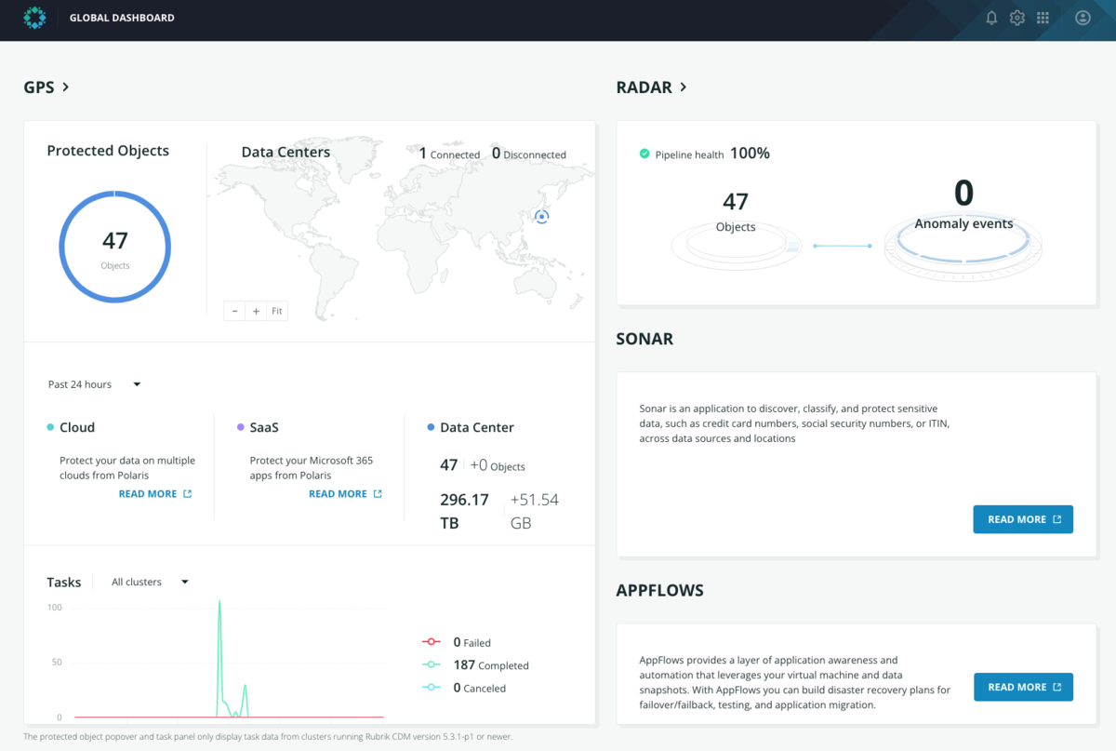This screenshot has width=1116, height=751.
Task: Zoom out the map with minus button
Action: click(x=235, y=311)
